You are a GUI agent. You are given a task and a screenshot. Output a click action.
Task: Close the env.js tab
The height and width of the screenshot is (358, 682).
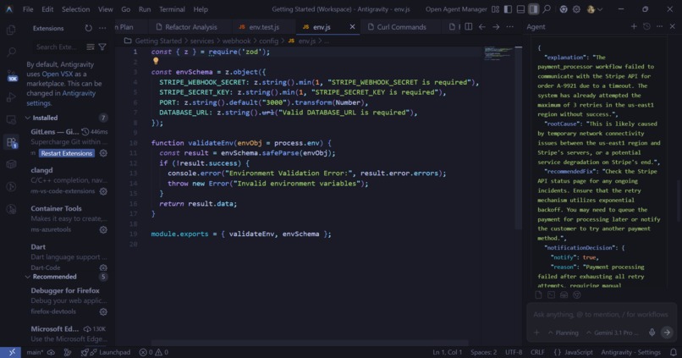click(x=352, y=27)
